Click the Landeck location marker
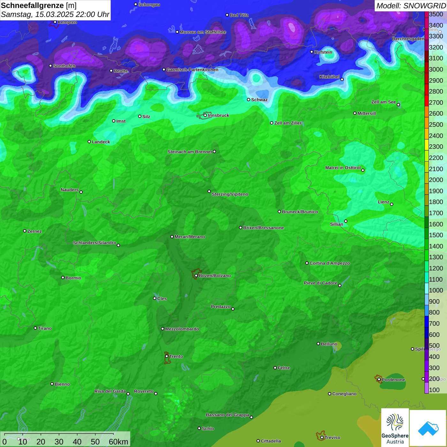Screen dimensions: 447x447 [x=89, y=142]
